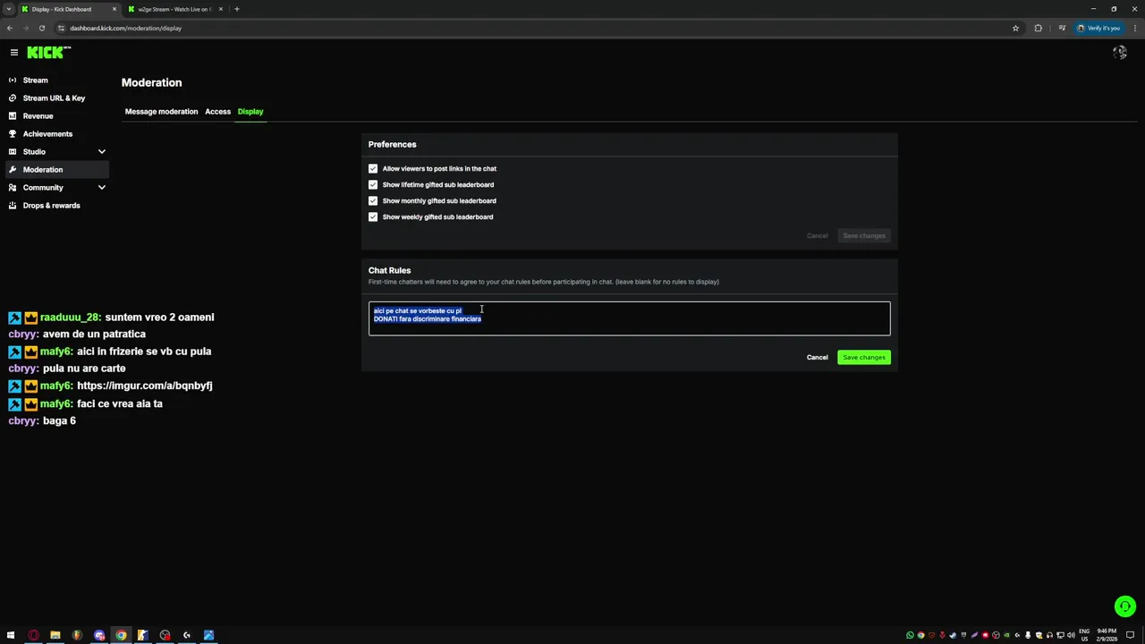Open the profile avatar menu
1145x644 pixels.
pos(1119,53)
